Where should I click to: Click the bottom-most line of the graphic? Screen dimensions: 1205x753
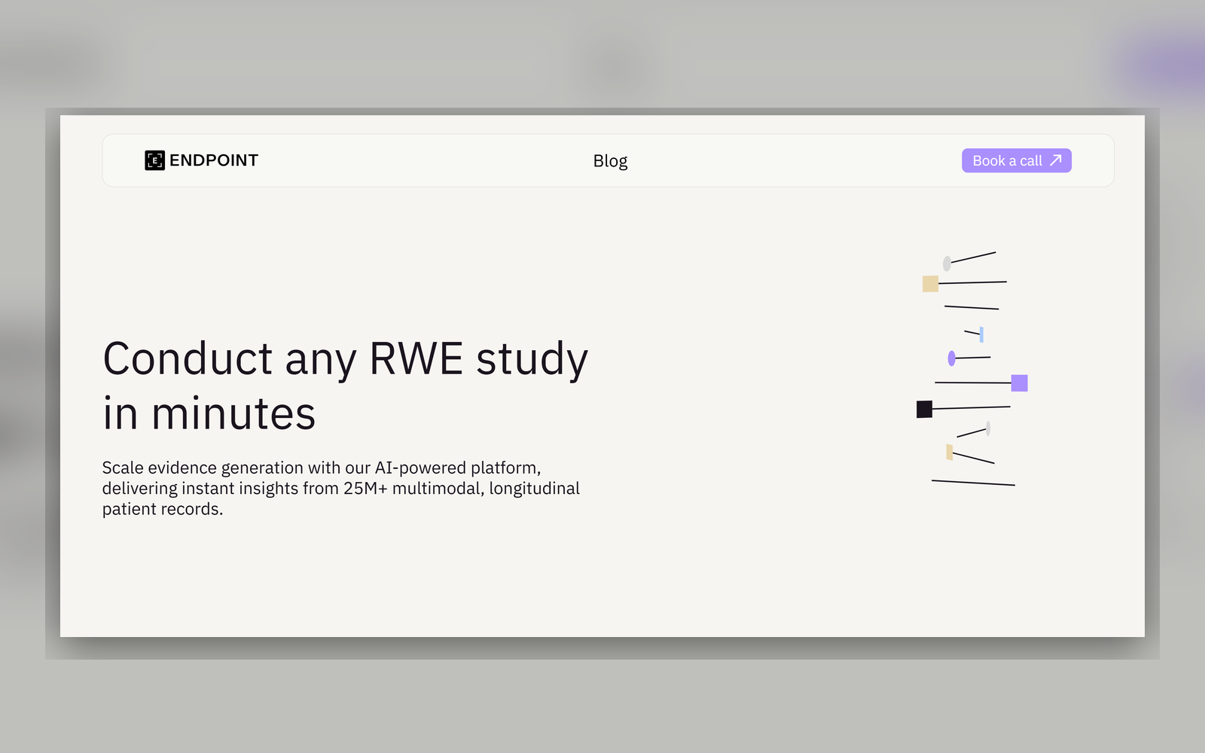click(x=973, y=483)
